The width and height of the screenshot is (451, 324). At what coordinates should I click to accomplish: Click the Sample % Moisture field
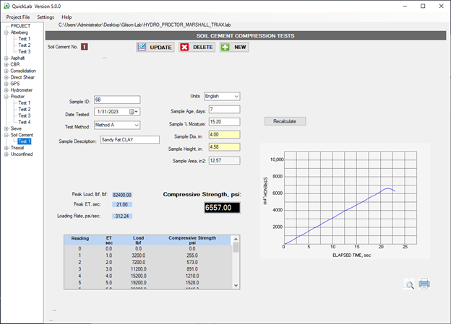(224, 122)
